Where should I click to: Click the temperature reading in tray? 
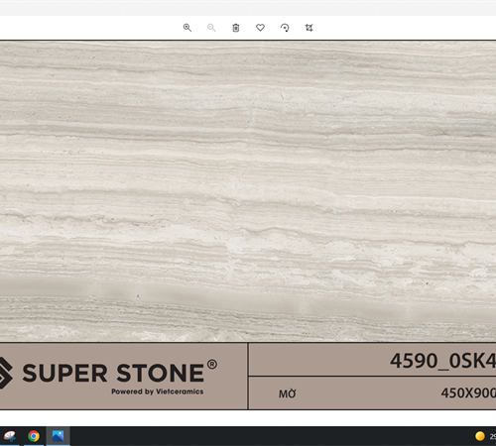tap(493, 436)
